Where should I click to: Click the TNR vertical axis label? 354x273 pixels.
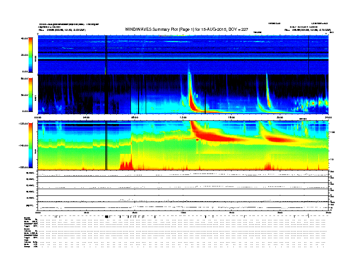pyautogui.click(x=35, y=152)
